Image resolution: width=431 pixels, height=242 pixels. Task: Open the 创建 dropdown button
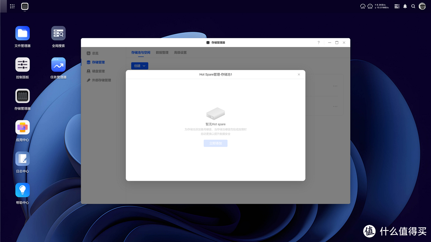coord(140,66)
